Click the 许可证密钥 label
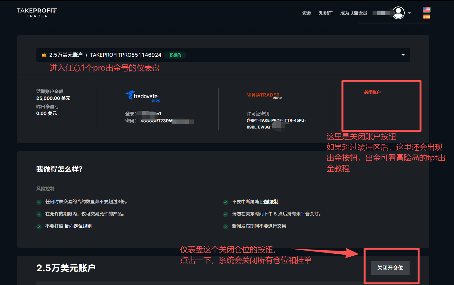The height and width of the screenshot is (285, 454). (x=258, y=114)
